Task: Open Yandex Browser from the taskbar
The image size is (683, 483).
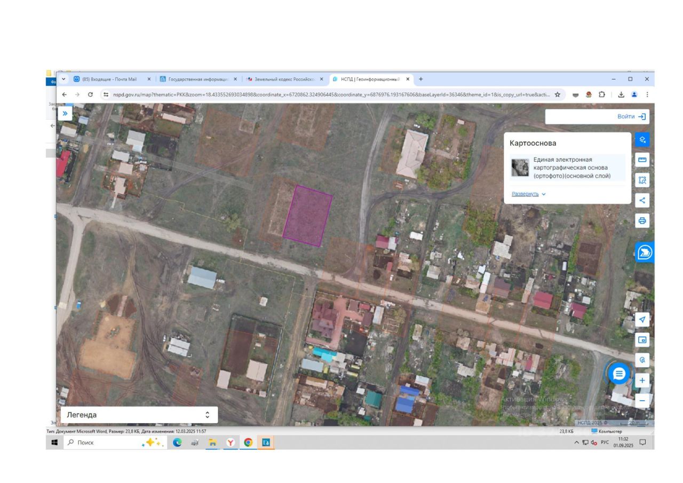Action: 231,442
